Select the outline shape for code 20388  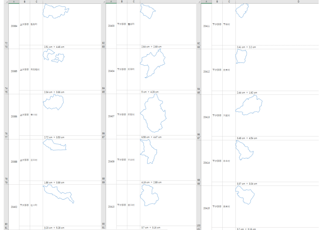click(54, 145)
